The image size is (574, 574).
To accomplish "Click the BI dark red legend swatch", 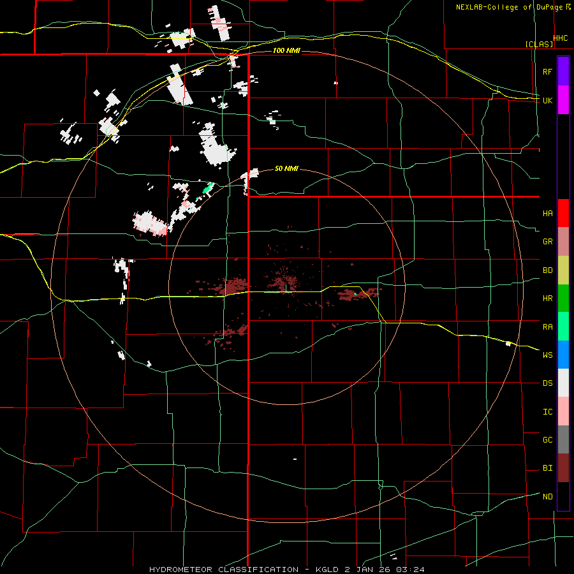I will 563,468.
